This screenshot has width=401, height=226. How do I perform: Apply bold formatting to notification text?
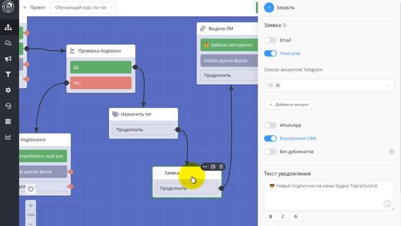(271, 217)
